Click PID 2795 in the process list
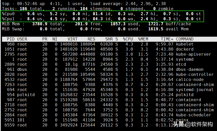The width and height of the screenshot is (217, 131). click(9, 54)
